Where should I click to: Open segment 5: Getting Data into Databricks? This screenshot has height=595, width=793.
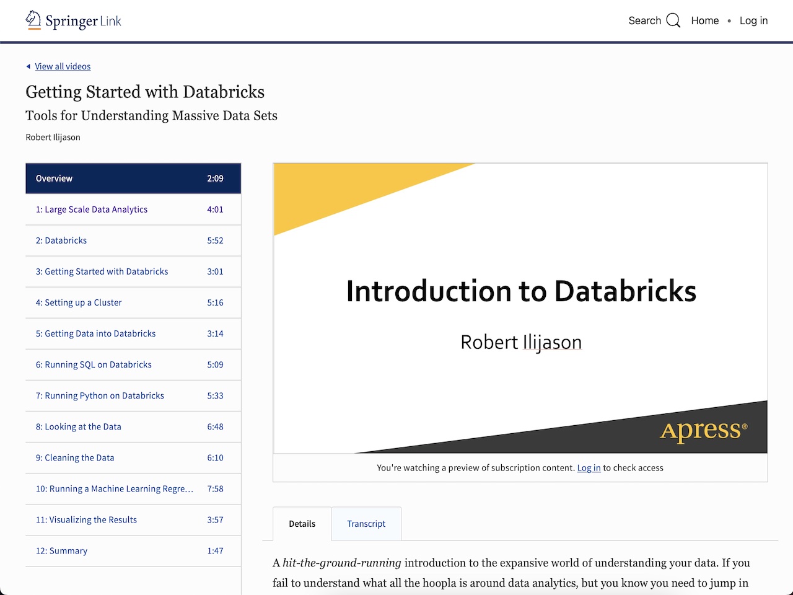coord(133,333)
